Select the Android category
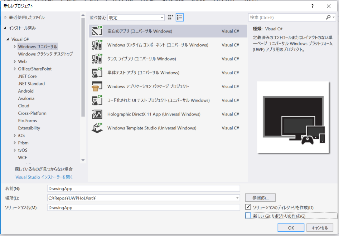 pyautogui.click(x=26, y=91)
